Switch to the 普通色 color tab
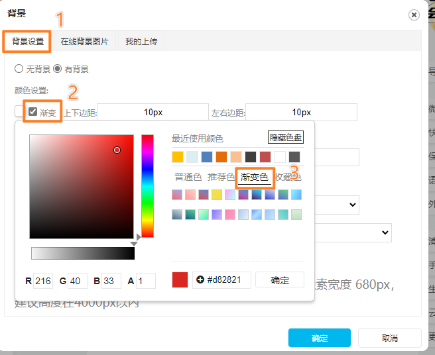 pos(188,177)
